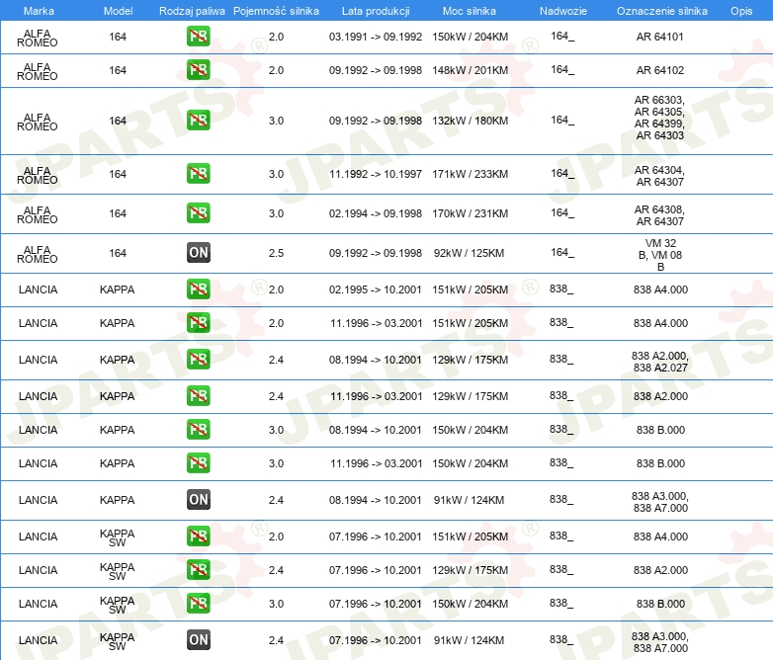Image resolution: width=773 pixels, height=660 pixels.
Task: Select the engine code AR 64102
Action: [660, 70]
